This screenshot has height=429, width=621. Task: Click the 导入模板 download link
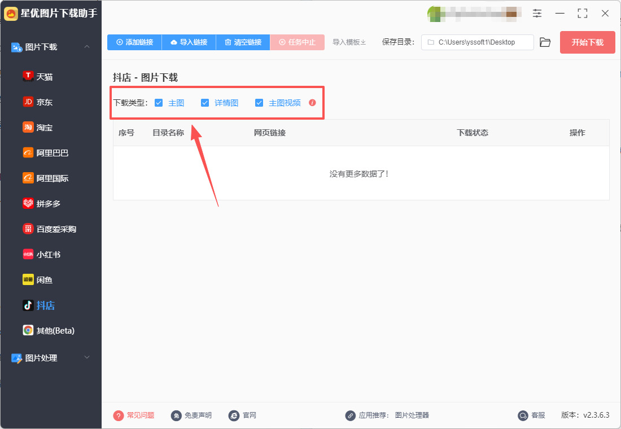tap(349, 42)
